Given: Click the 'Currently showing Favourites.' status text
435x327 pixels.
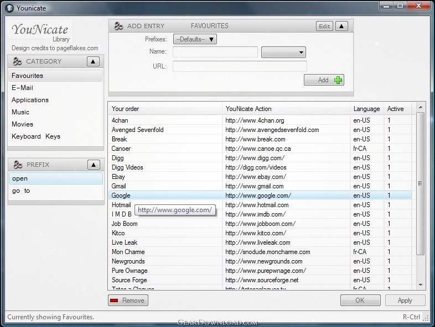Looking at the screenshot, I should tap(51, 317).
